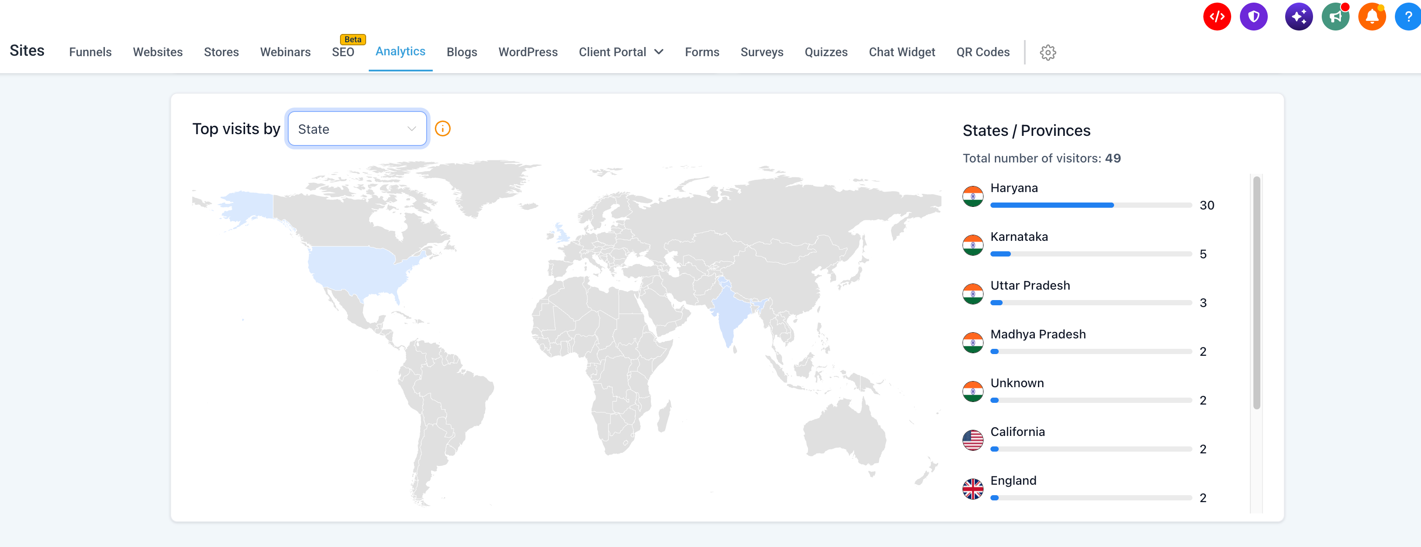
Task: Open the purple shield icon
Action: pos(1253,17)
